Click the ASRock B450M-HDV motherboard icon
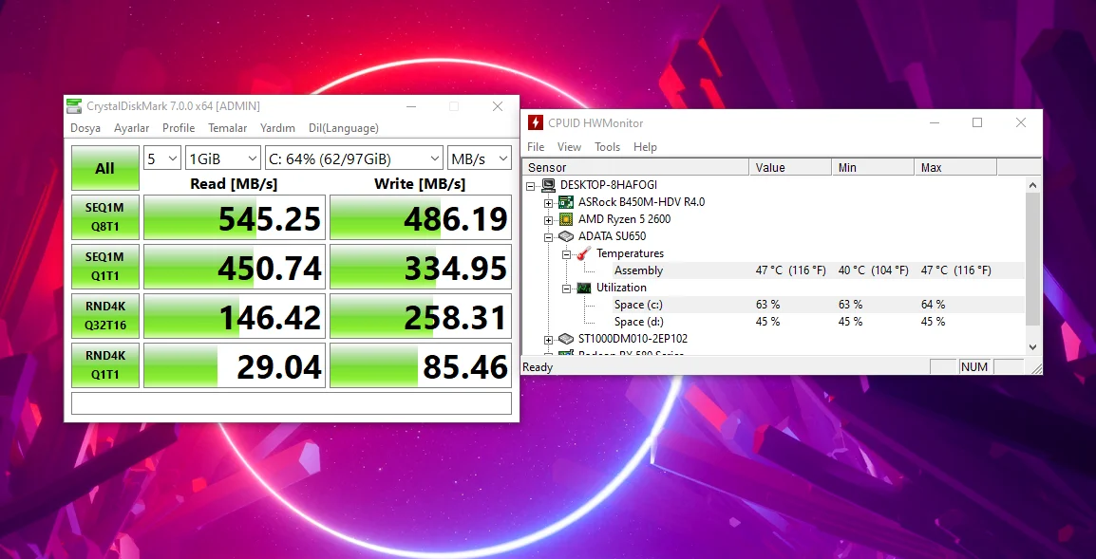Viewport: 1096px width, 559px height. click(566, 202)
